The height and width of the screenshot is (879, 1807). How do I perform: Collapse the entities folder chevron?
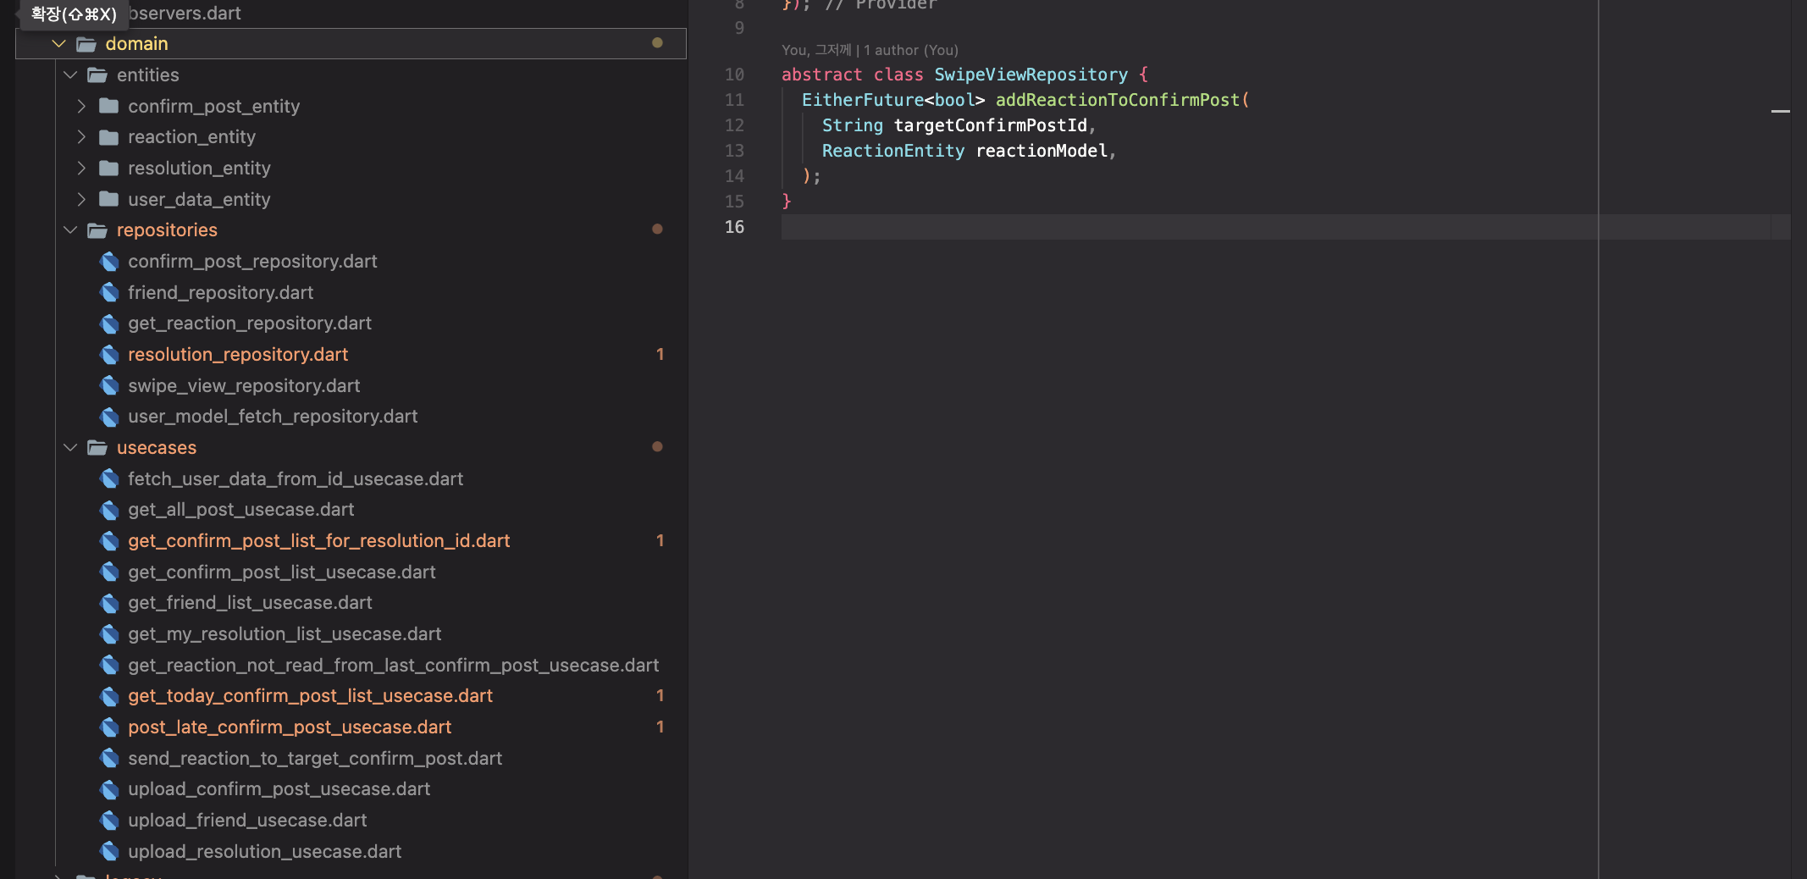pos(70,75)
